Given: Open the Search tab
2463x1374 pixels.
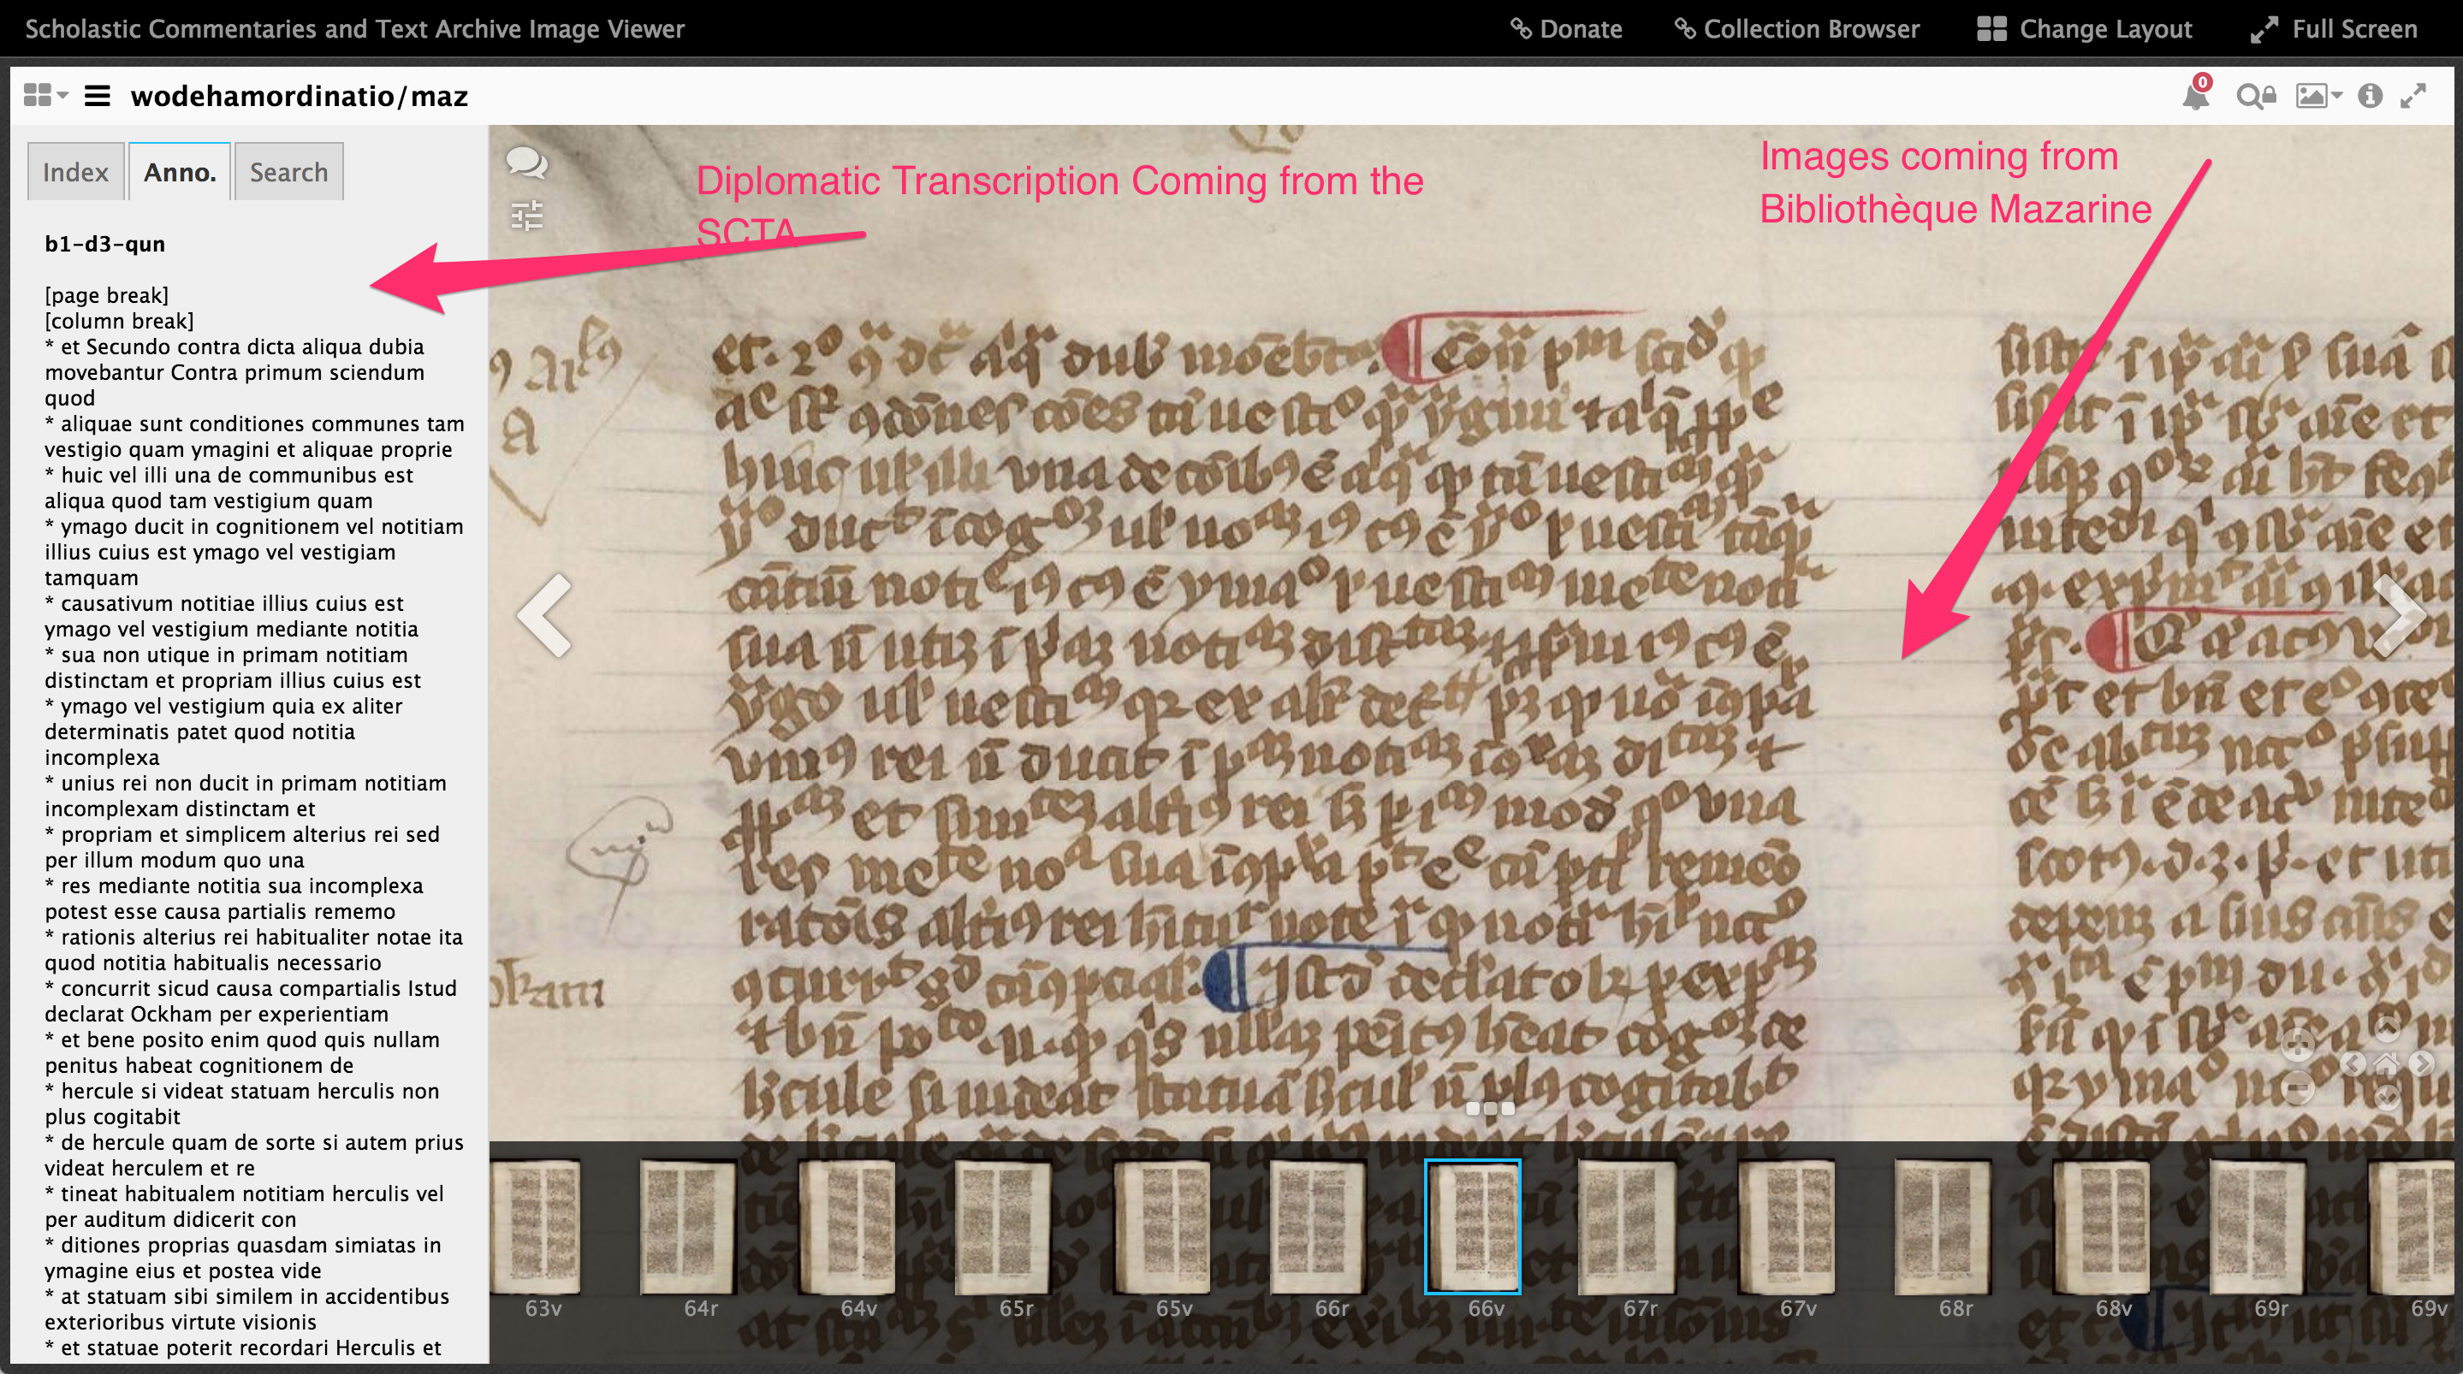Looking at the screenshot, I should [x=288, y=172].
